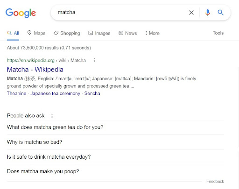Image resolution: width=239 pixels, height=189 pixels.
Task: Open the Japanese tea ceremony link
Action: (x=55, y=93)
